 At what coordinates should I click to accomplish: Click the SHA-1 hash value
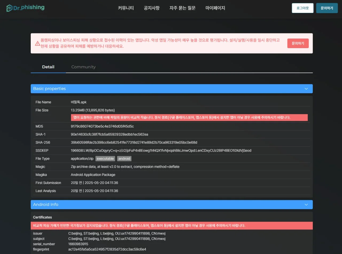pyautogui.click(x=109, y=134)
